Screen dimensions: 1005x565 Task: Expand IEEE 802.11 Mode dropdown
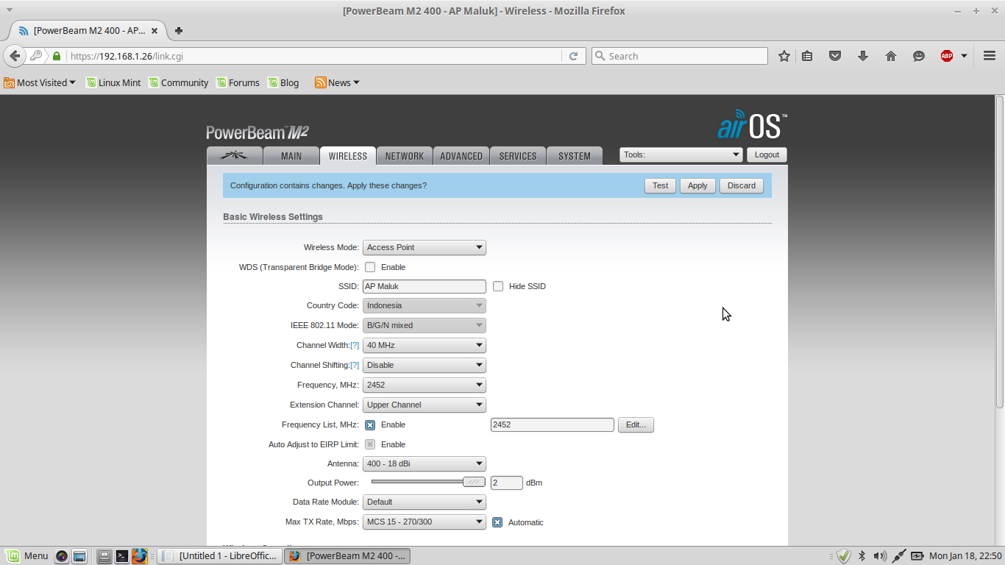click(425, 325)
